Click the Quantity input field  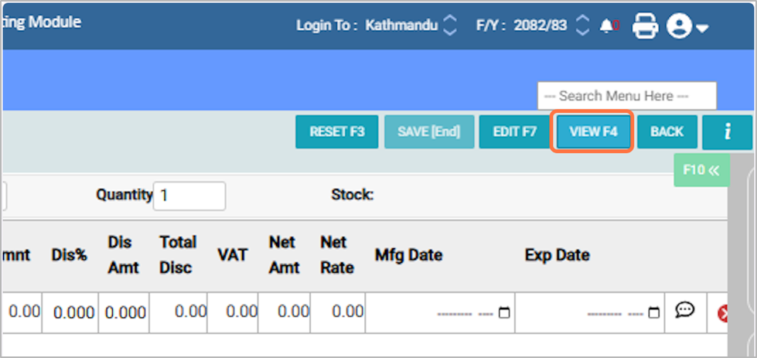189,196
